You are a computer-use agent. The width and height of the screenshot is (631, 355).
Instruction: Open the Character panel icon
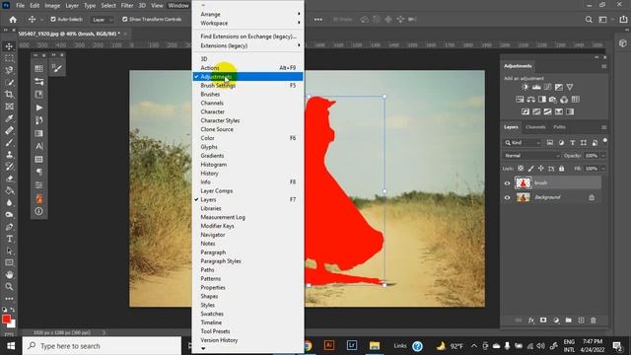tap(39, 146)
